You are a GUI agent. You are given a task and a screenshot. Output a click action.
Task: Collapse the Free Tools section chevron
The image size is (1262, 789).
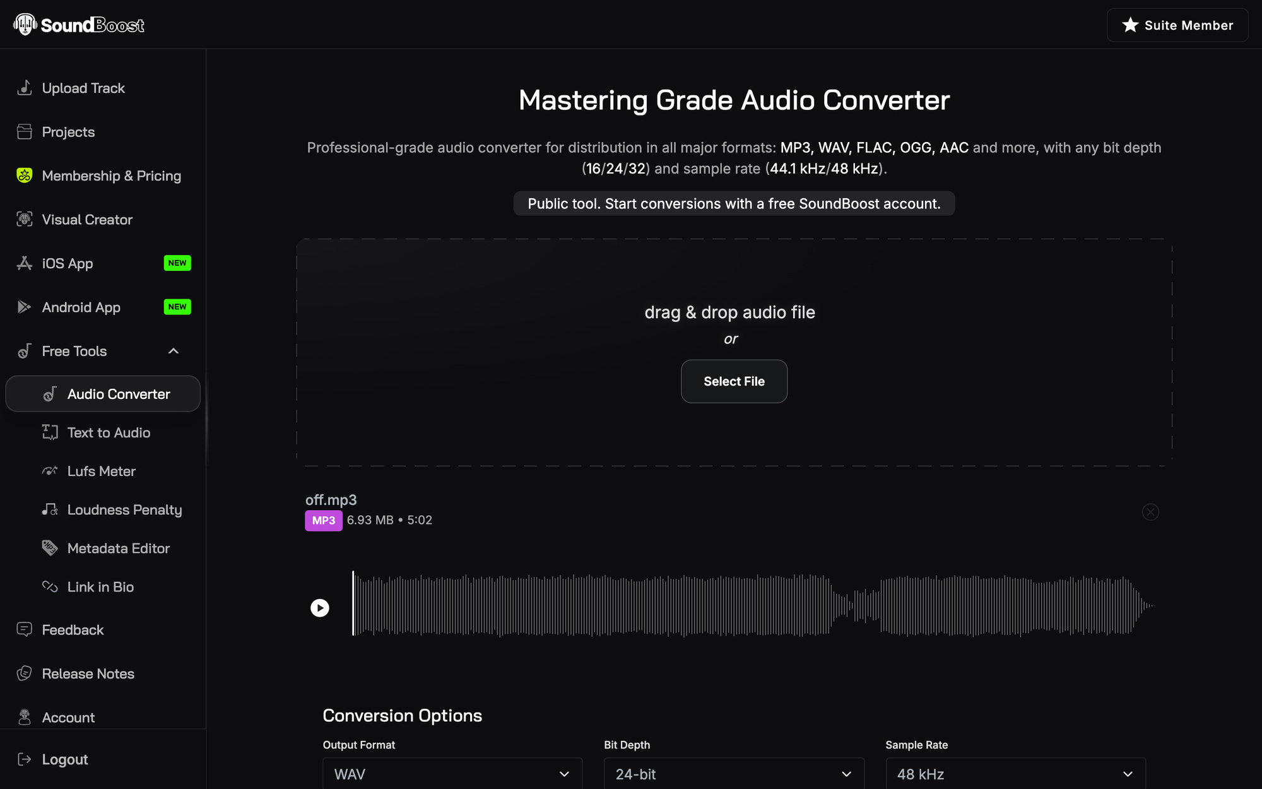coord(174,351)
